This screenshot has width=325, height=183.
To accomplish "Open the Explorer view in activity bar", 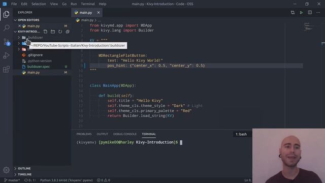I will [6, 14].
